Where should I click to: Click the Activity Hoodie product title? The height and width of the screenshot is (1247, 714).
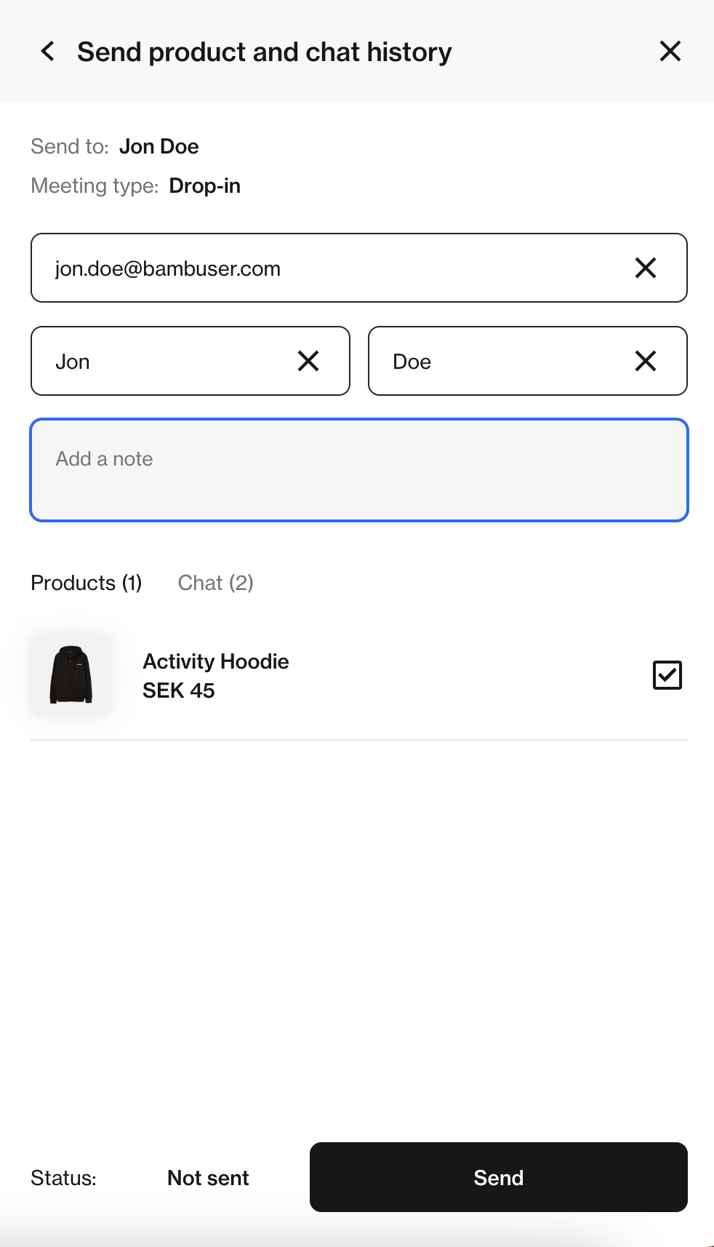[216, 661]
